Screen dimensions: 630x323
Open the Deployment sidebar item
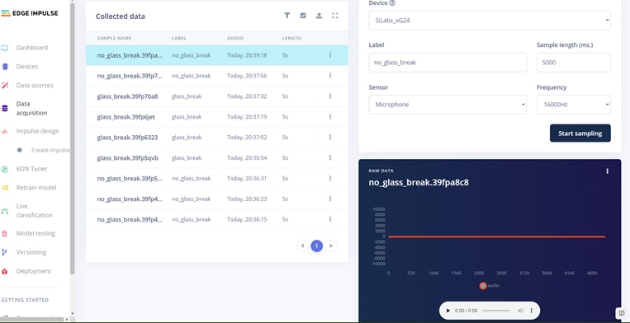click(x=34, y=271)
